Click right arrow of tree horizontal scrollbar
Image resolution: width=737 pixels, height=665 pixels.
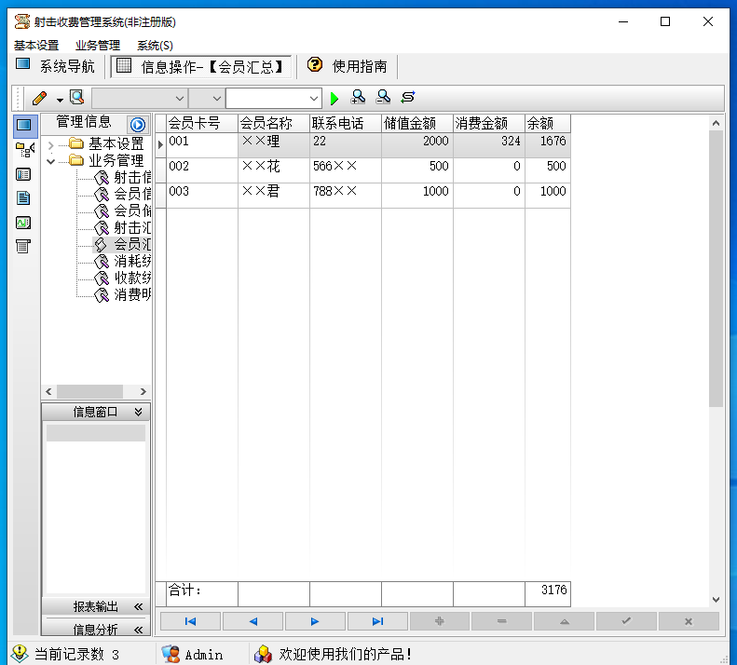tap(143, 391)
